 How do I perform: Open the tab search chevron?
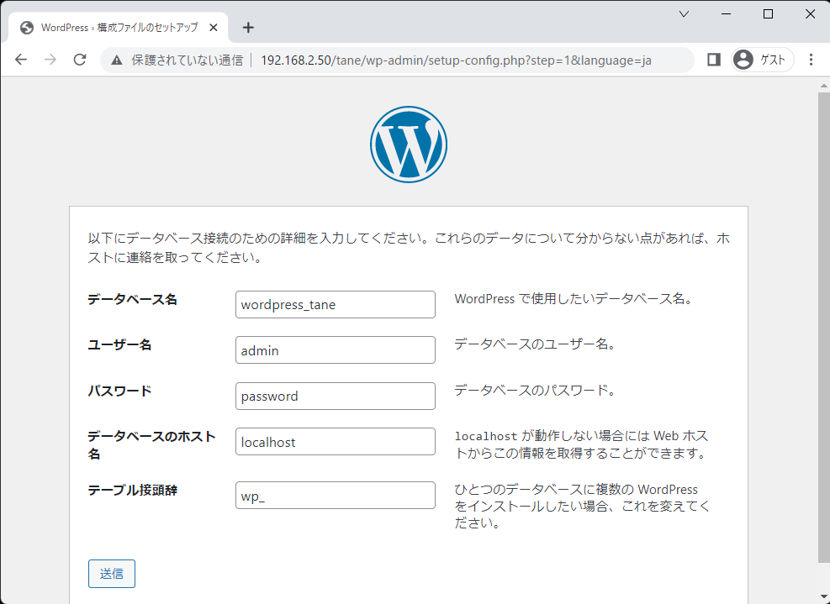pyautogui.click(x=684, y=14)
